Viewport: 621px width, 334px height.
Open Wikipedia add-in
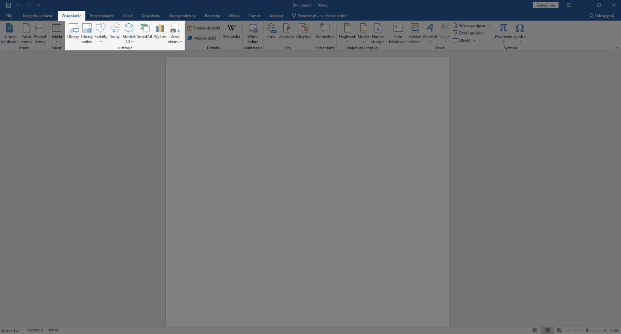[x=231, y=31]
